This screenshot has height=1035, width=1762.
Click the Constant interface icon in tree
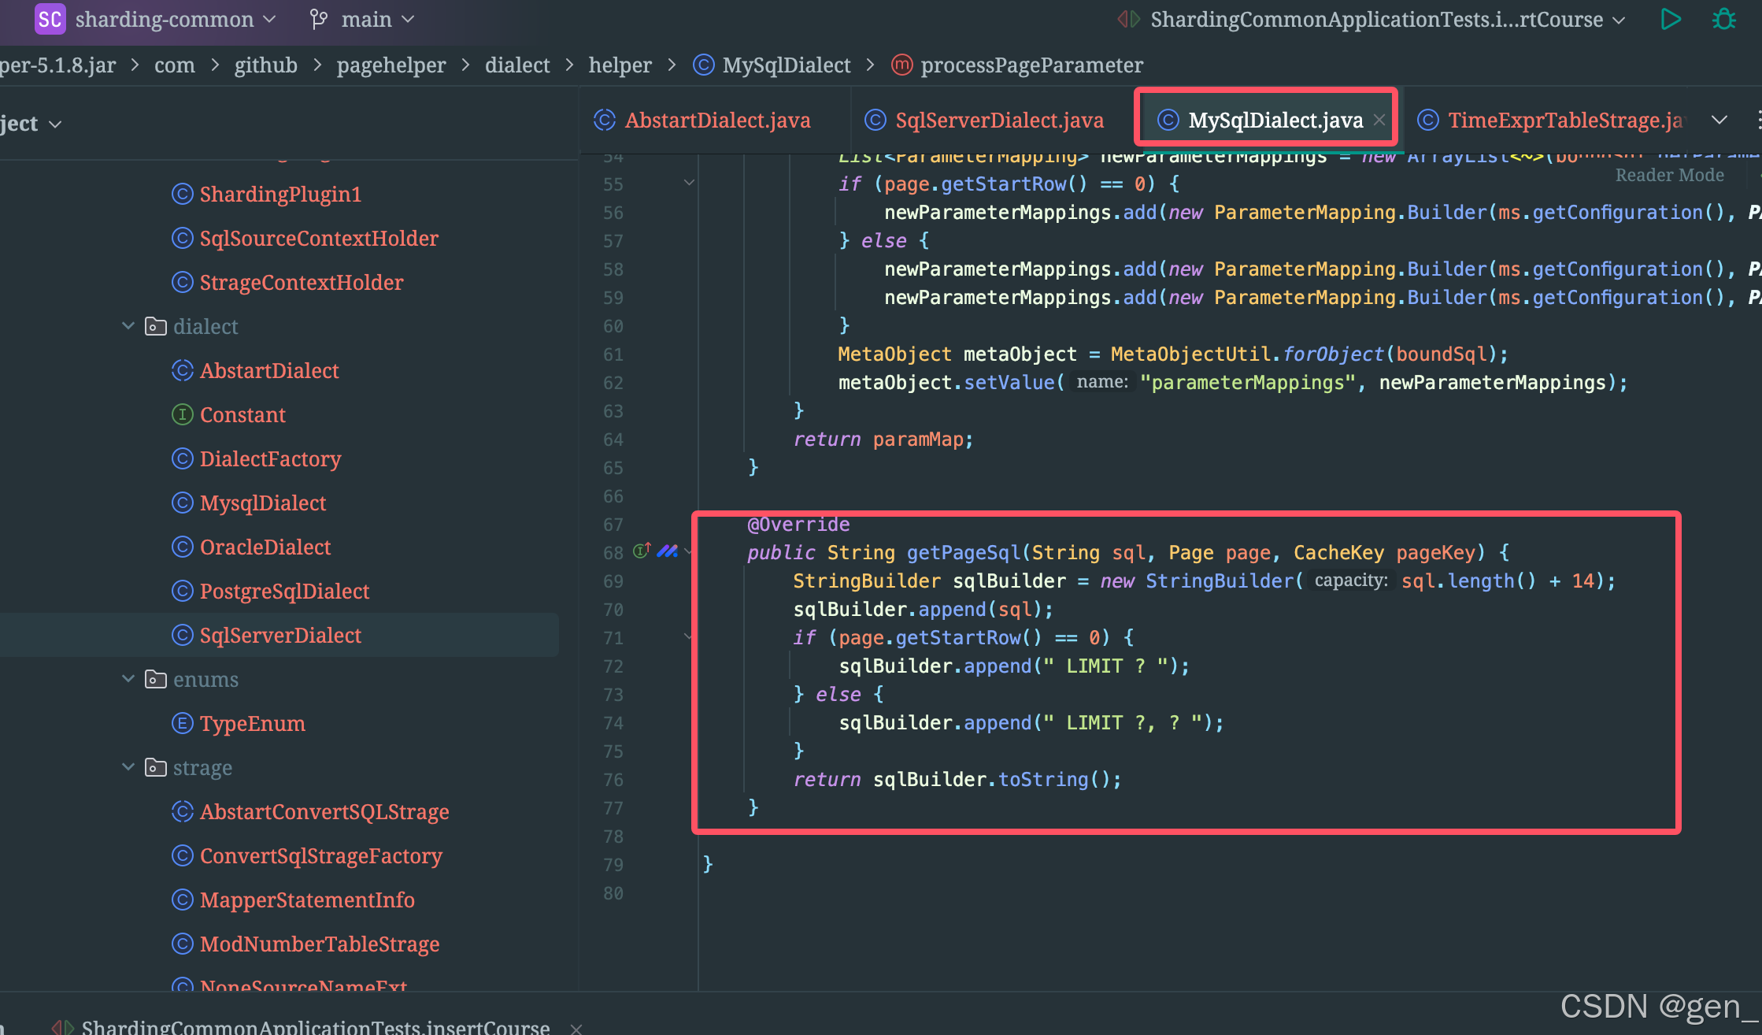182,414
